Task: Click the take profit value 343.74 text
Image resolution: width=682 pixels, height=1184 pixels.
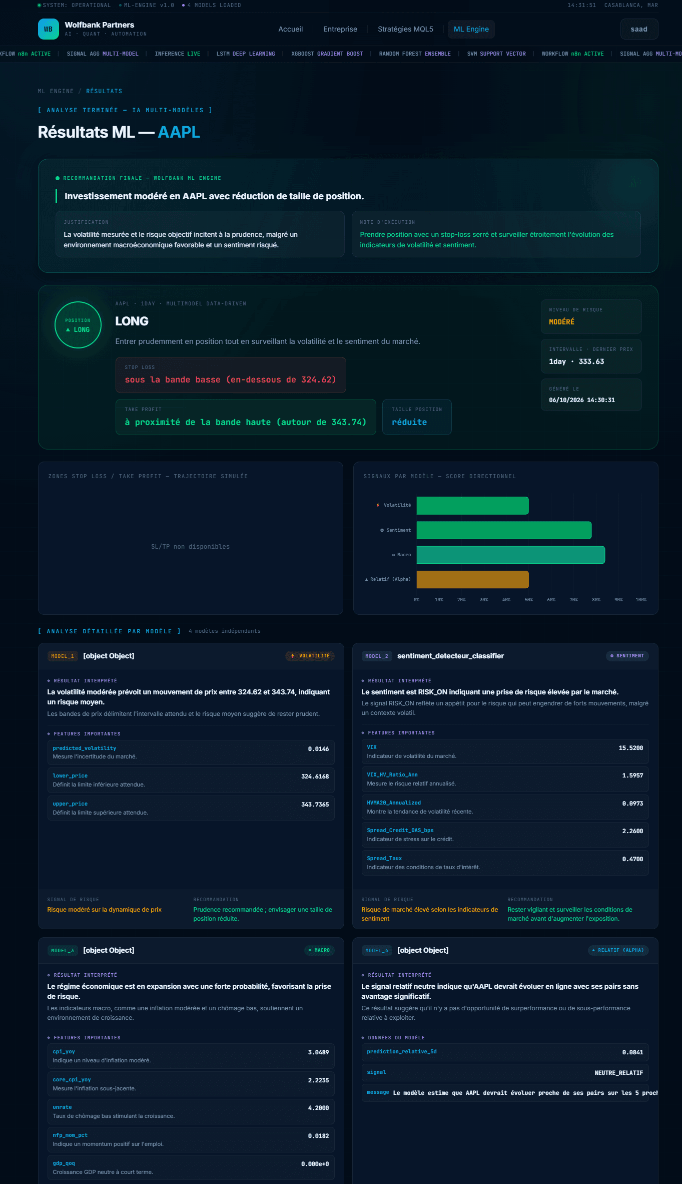Action: pyautogui.click(x=246, y=422)
